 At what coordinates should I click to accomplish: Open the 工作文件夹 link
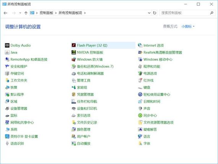tap(19, 80)
